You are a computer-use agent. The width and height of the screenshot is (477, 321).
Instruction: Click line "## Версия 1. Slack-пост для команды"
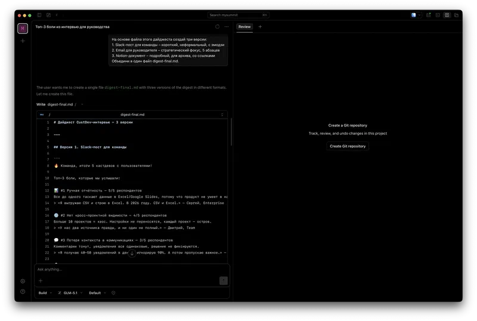[90, 147]
